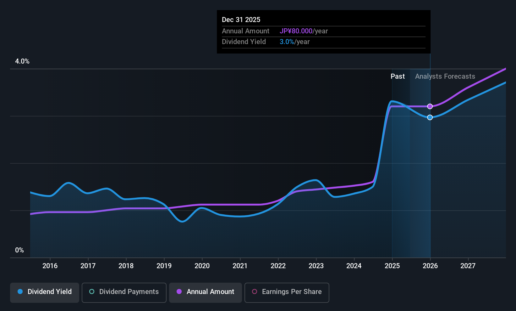Click the 2016 x-axis year label
The height and width of the screenshot is (311, 516).
click(50, 266)
